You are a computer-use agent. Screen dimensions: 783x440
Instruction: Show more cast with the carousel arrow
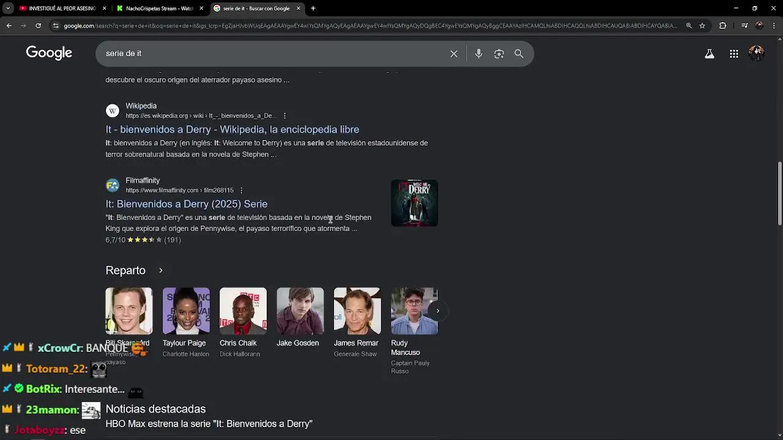pyautogui.click(x=437, y=311)
